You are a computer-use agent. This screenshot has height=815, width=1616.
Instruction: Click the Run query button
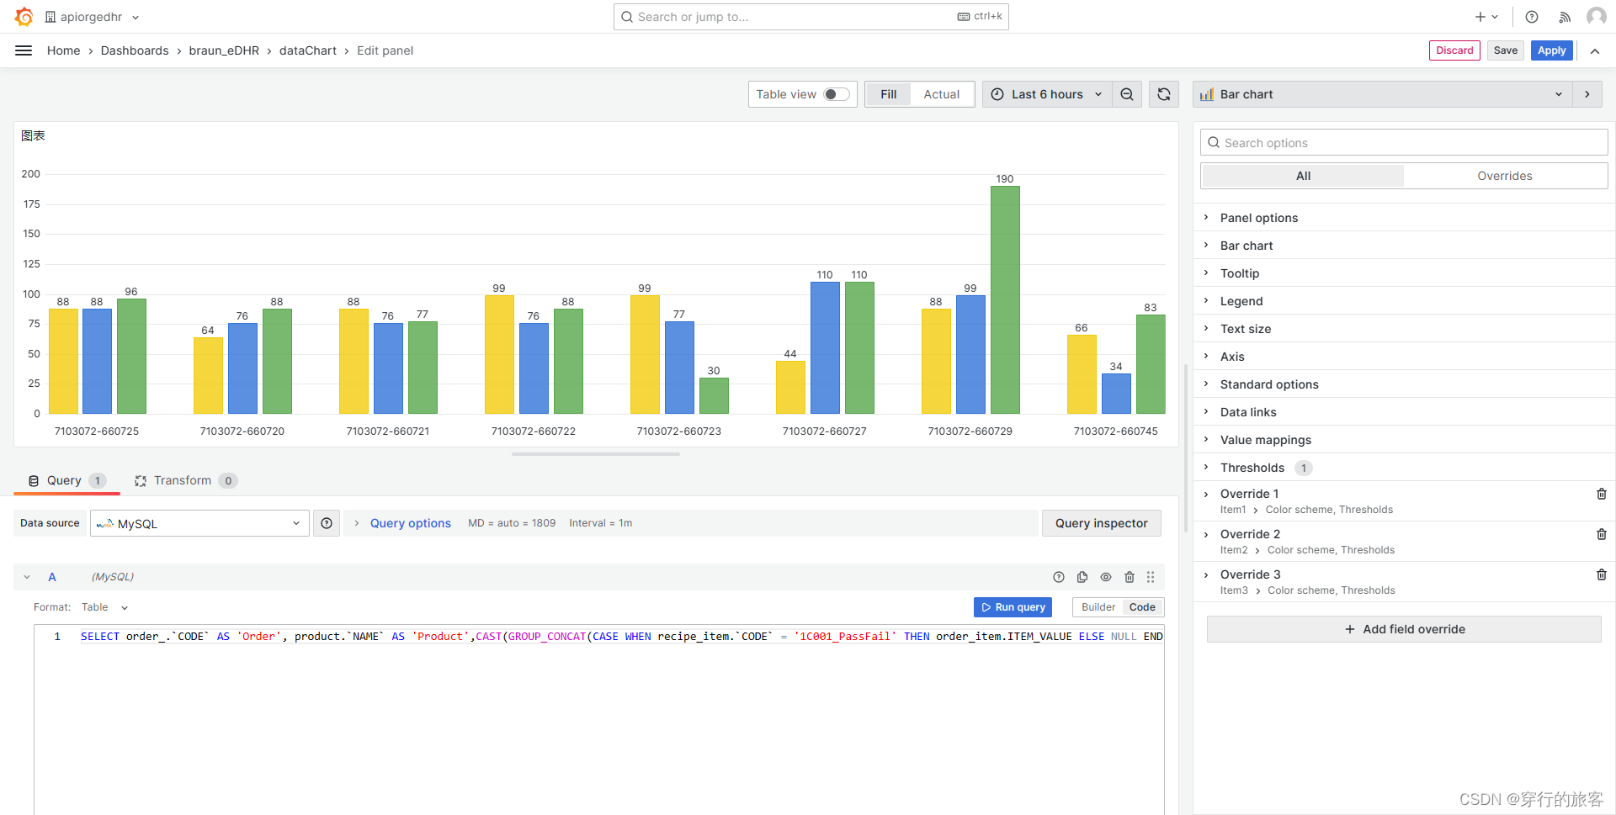pos(1013,606)
